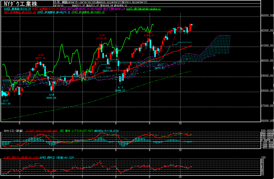Click the NYダウ工業株 chart title
274x179 pixels.
pos(21,4)
